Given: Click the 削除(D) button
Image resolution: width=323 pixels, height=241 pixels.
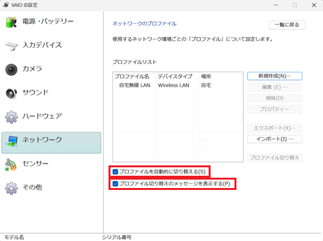Looking at the screenshot, I should [x=275, y=98].
